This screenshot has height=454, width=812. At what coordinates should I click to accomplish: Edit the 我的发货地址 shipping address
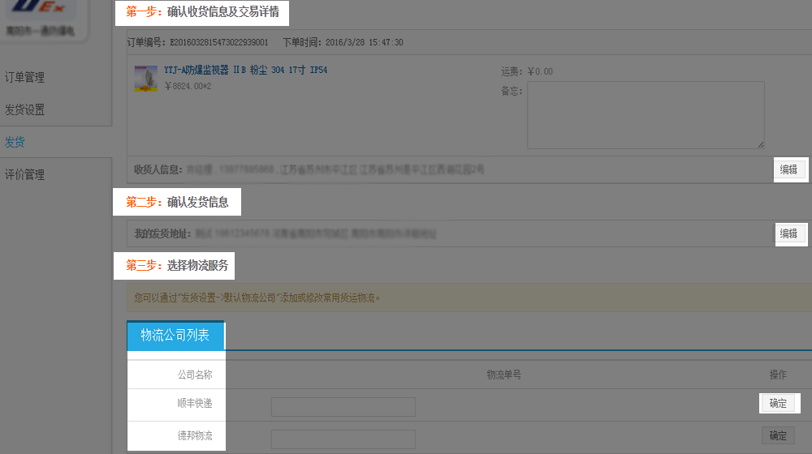[788, 233]
